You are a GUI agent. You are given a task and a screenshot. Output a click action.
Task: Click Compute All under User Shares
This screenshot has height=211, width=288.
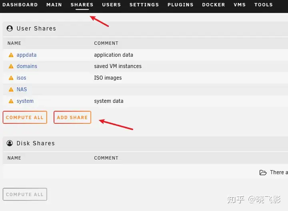click(x=25, y=117)
